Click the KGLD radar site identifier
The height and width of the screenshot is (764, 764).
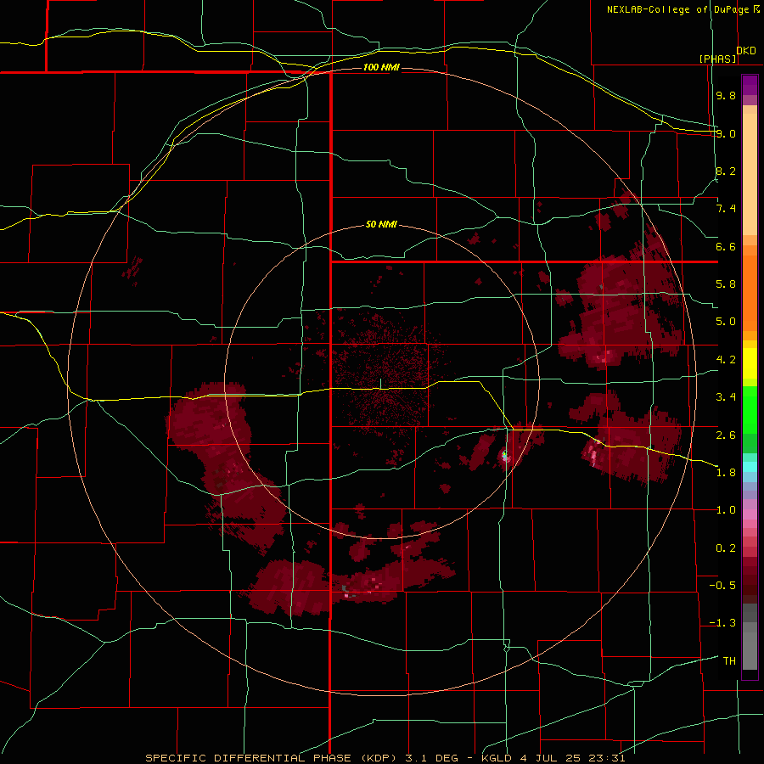point(496,758)
